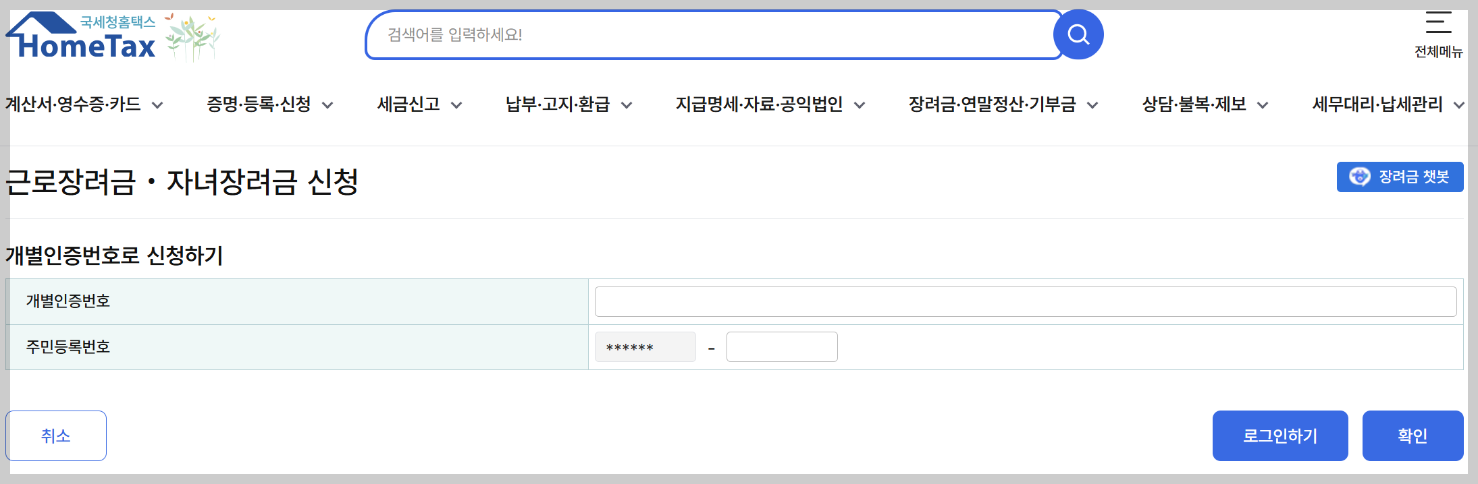The image size is (1478, 484).
Task: Expand chevron next to 세무대리·납세관리
Action: point(1459,105)
